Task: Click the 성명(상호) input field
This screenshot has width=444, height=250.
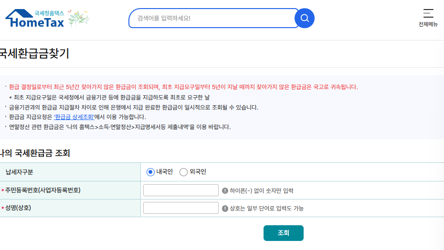Action: 180,208
